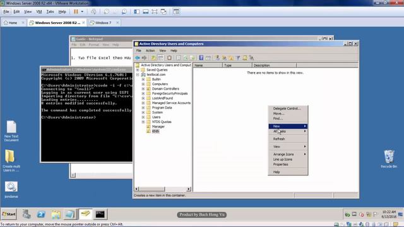Click VMware thumbnail bar icon
The height and width of the screenshot is (227, 404).
(x=146, y=11)
